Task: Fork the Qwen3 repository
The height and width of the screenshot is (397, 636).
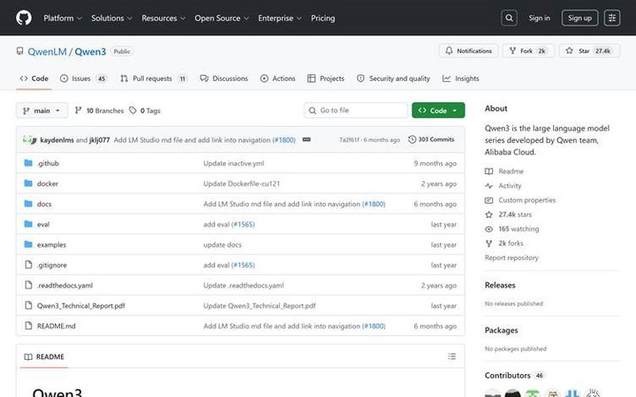Action: pos(528,50)
